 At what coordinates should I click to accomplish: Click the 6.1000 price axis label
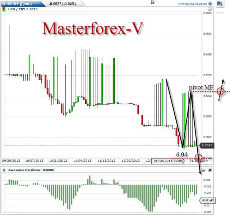click(x=207, y=96)
